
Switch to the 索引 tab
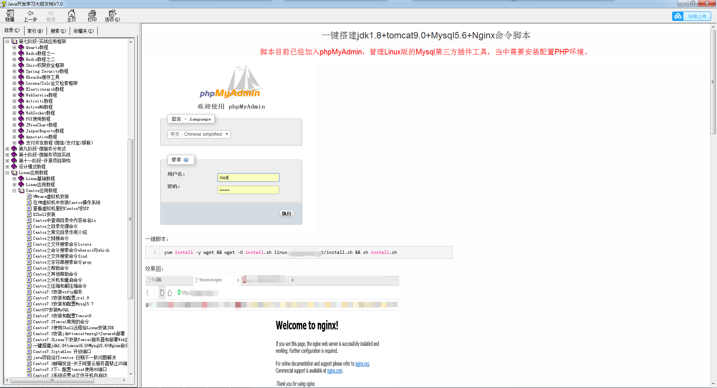point(35,31)
